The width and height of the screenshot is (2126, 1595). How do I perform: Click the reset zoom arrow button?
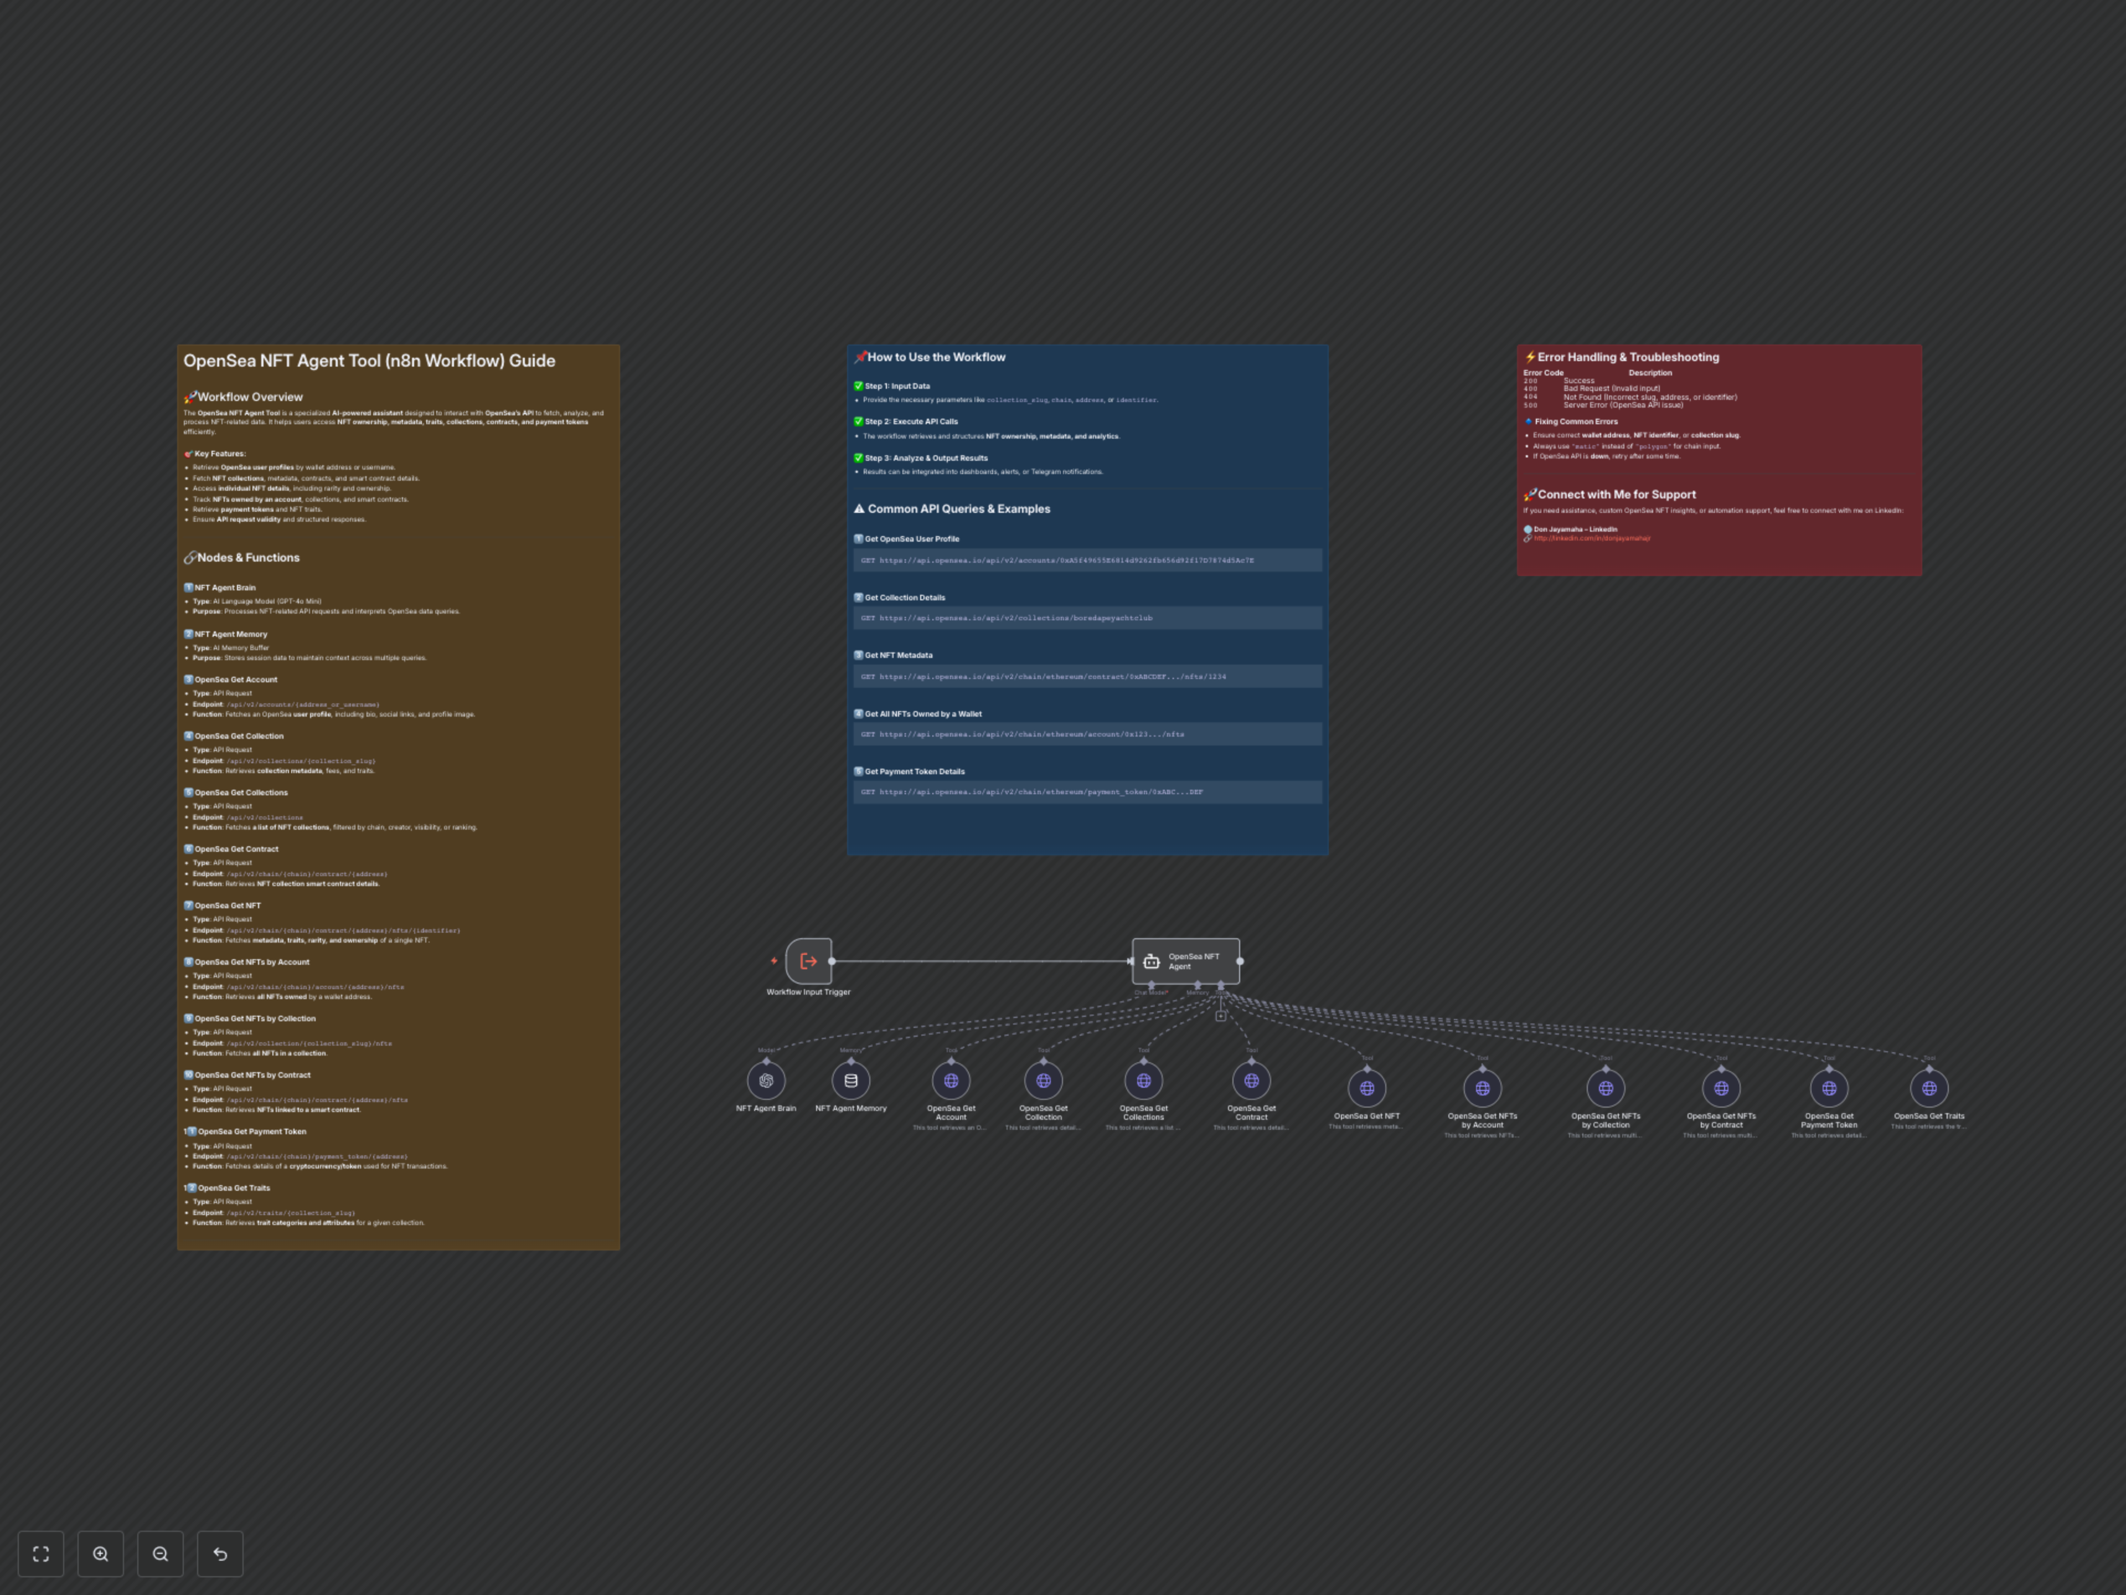pos(220,1553)
